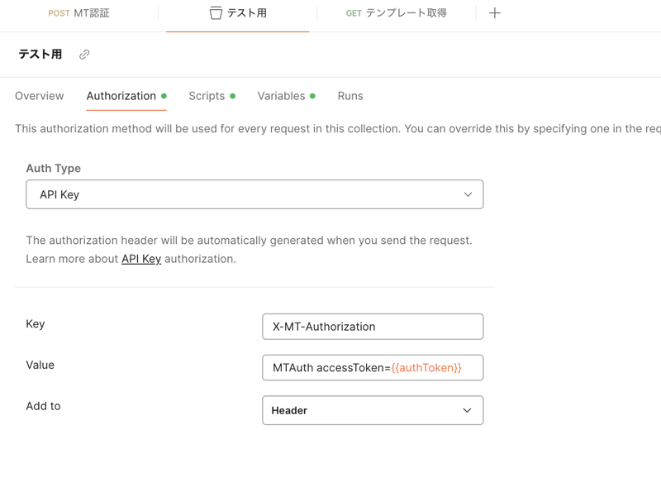The width and height of the screenshot is (661, 492).
Task: Go to the Scripts tab
Action: coord(207,96)
